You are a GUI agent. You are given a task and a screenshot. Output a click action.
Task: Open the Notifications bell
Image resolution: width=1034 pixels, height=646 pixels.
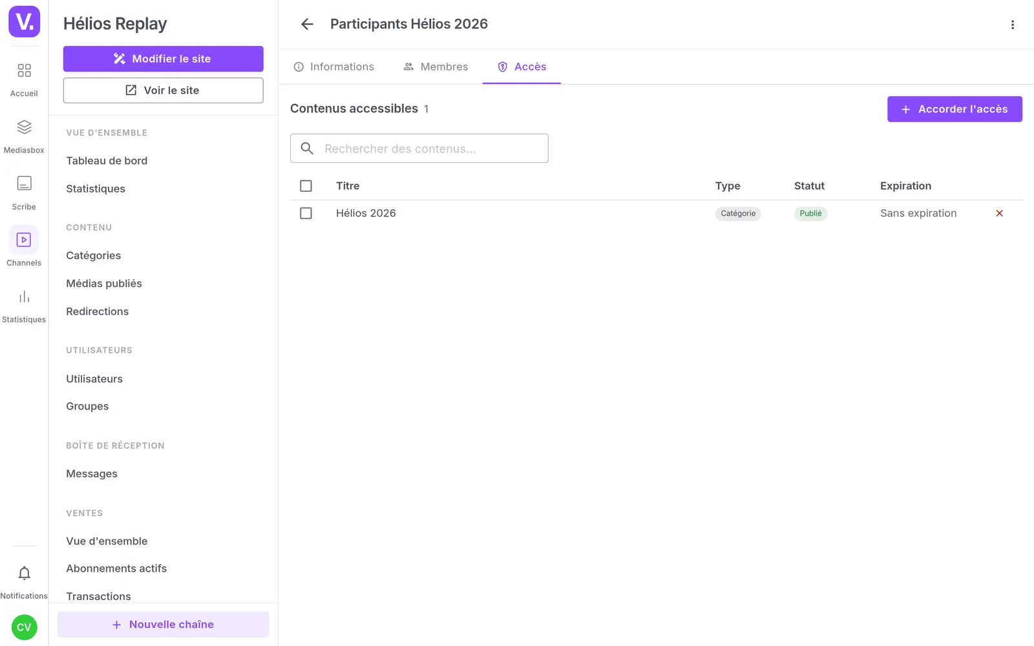pyautogui.click(x=24, y=574)
